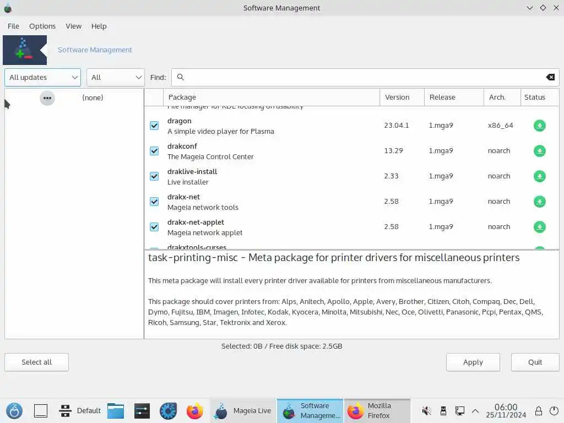Launch Firefox from the pinned taskbar icon
564x423 pixels.
click(194, 410)
